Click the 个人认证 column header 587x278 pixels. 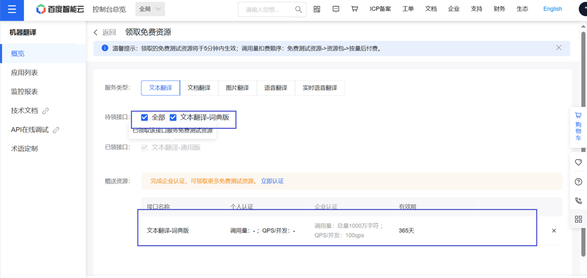(x=242, y=207)
